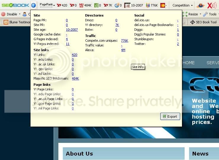
Task: Click Majestic SEO icon showing 484K
Action: pos(85,5)
